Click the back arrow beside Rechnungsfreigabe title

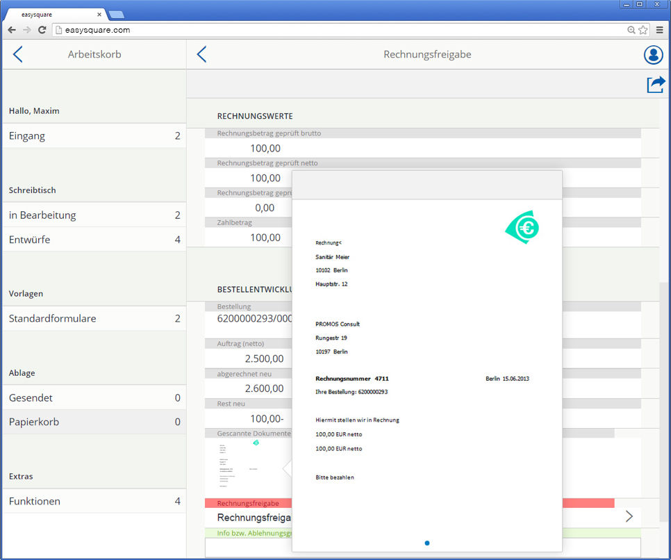[x=201, y=54]
